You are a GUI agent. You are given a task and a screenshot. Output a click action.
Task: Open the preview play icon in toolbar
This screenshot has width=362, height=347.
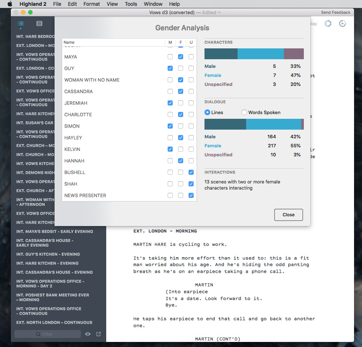click(342, 23)
